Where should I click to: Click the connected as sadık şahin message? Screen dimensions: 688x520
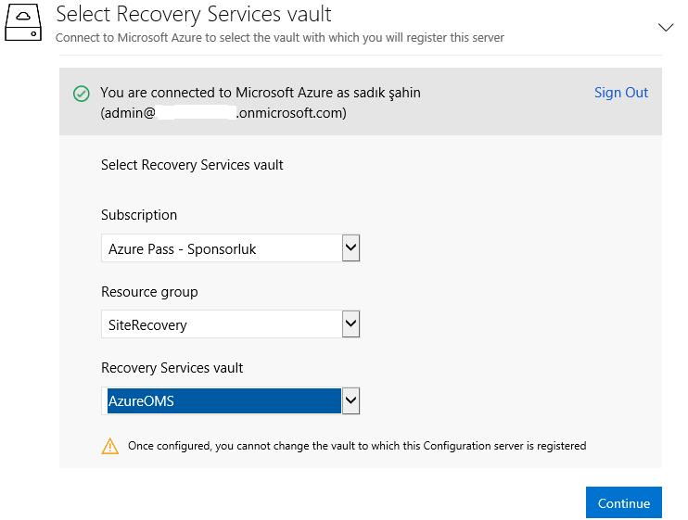tap(261, 93)
